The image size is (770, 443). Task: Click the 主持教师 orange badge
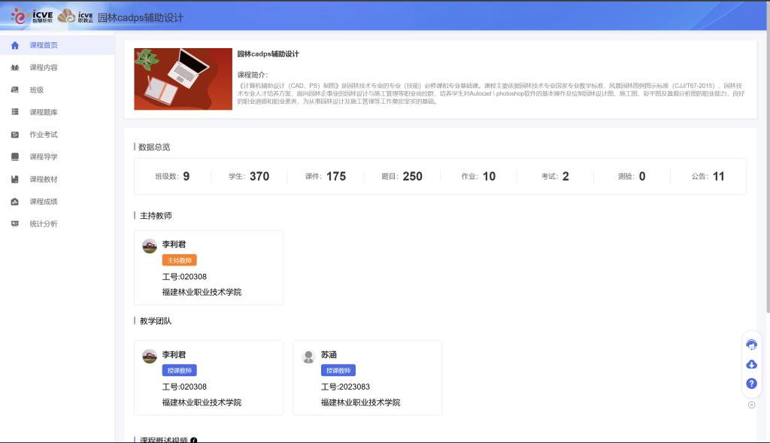(179, 260)
